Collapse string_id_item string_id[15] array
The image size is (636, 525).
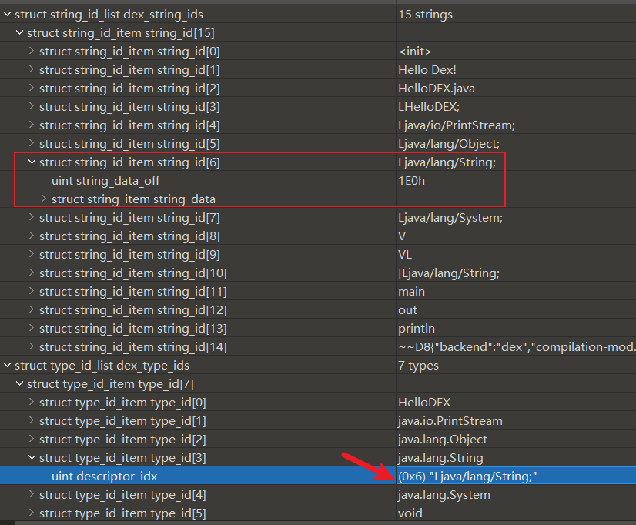click(x=19, y=32)
